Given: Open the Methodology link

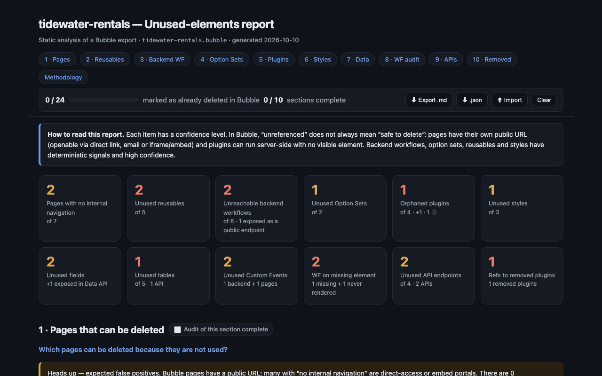Looking at the screenshot, I should click(x=63, y=77).
